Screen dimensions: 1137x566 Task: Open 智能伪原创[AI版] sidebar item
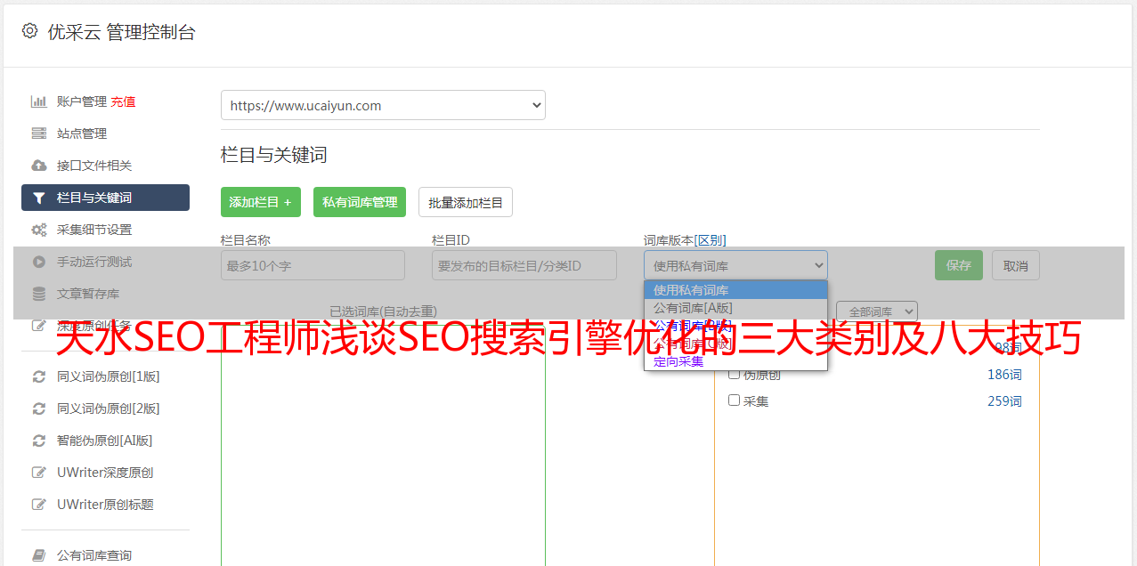(105, 441)
